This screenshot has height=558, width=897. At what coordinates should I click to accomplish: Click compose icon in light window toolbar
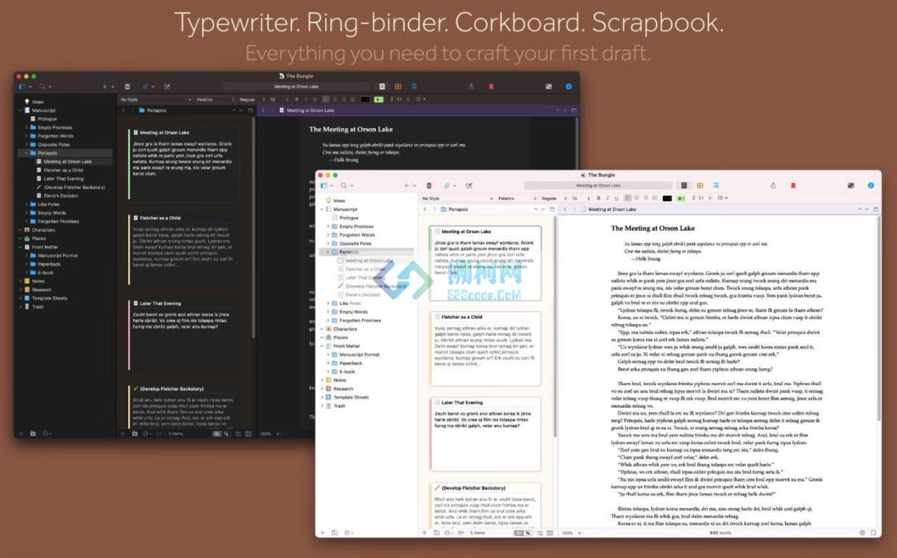pos(469,186)
